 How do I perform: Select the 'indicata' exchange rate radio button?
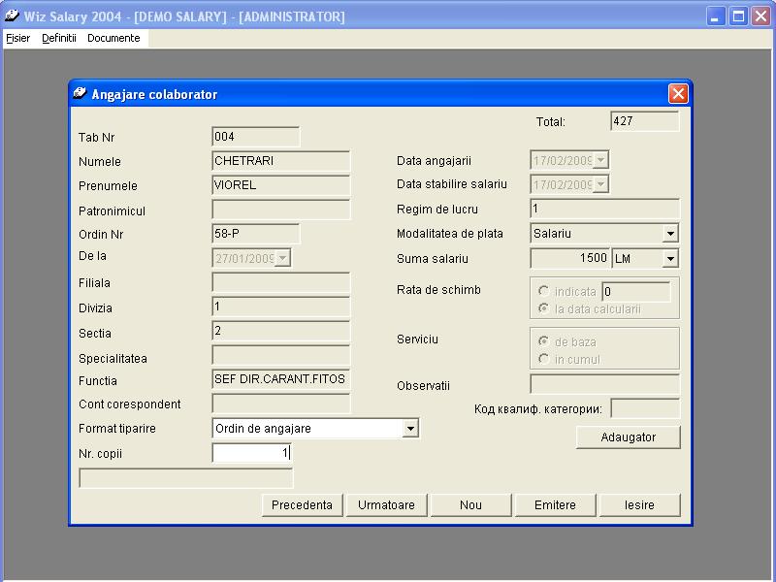[544, 292]
